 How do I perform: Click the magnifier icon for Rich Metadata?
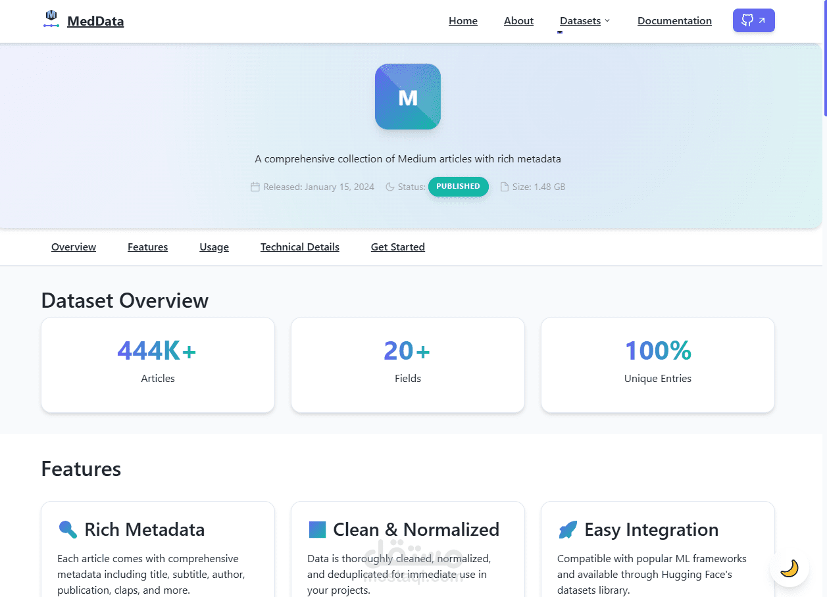point(68,529)
